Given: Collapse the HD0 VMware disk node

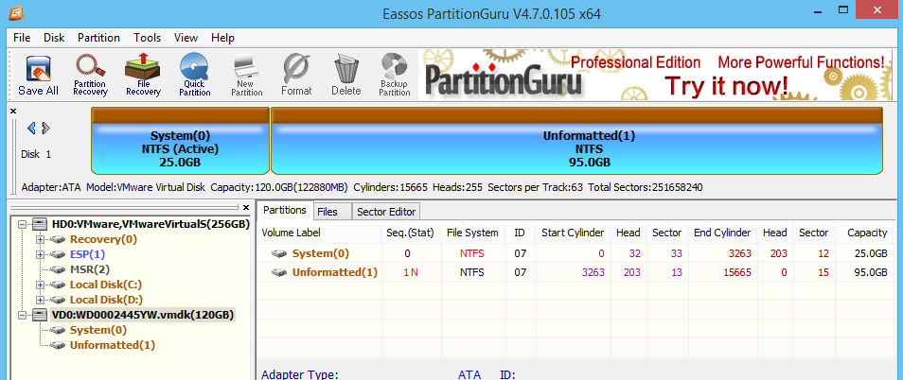Looking at the screenshot, I should [22, 224].
